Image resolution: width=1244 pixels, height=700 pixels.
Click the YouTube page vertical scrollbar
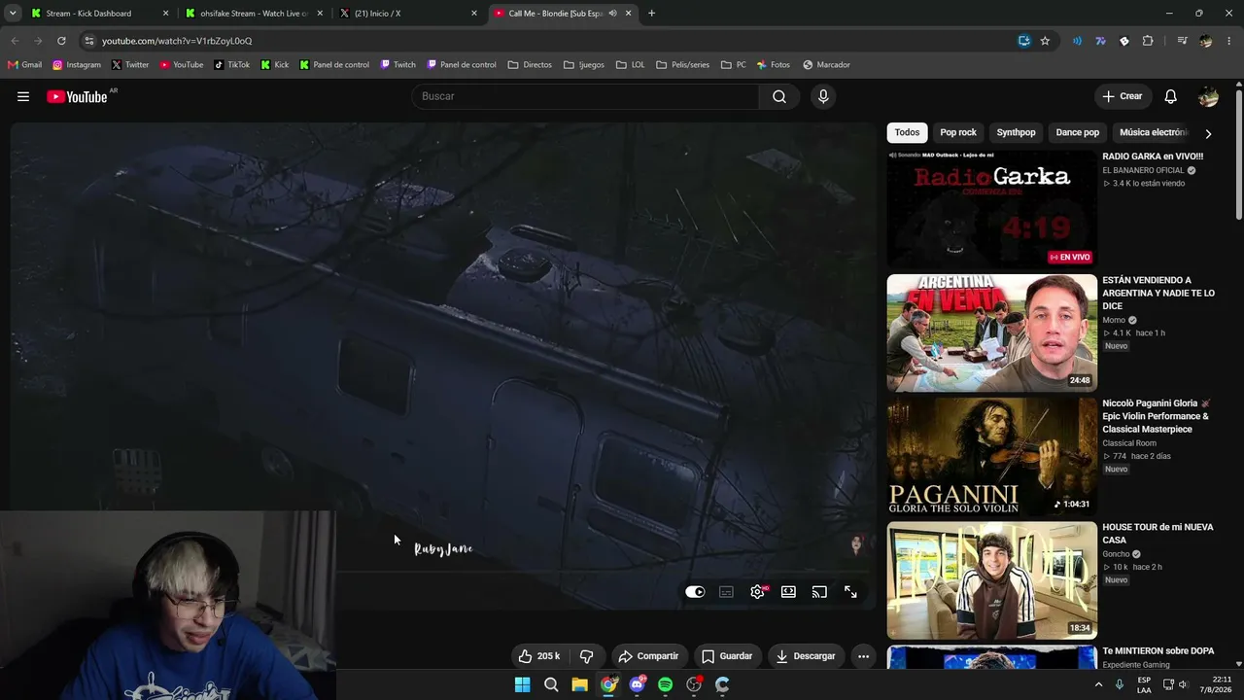tap(1239, 156)
